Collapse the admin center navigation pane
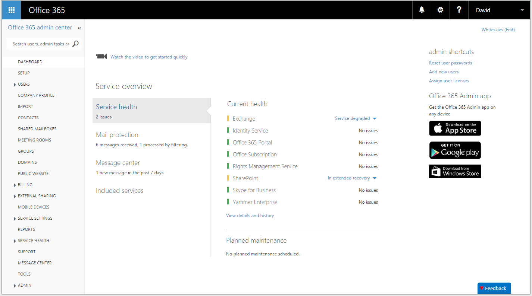The image size is (532, 296). 79,28
